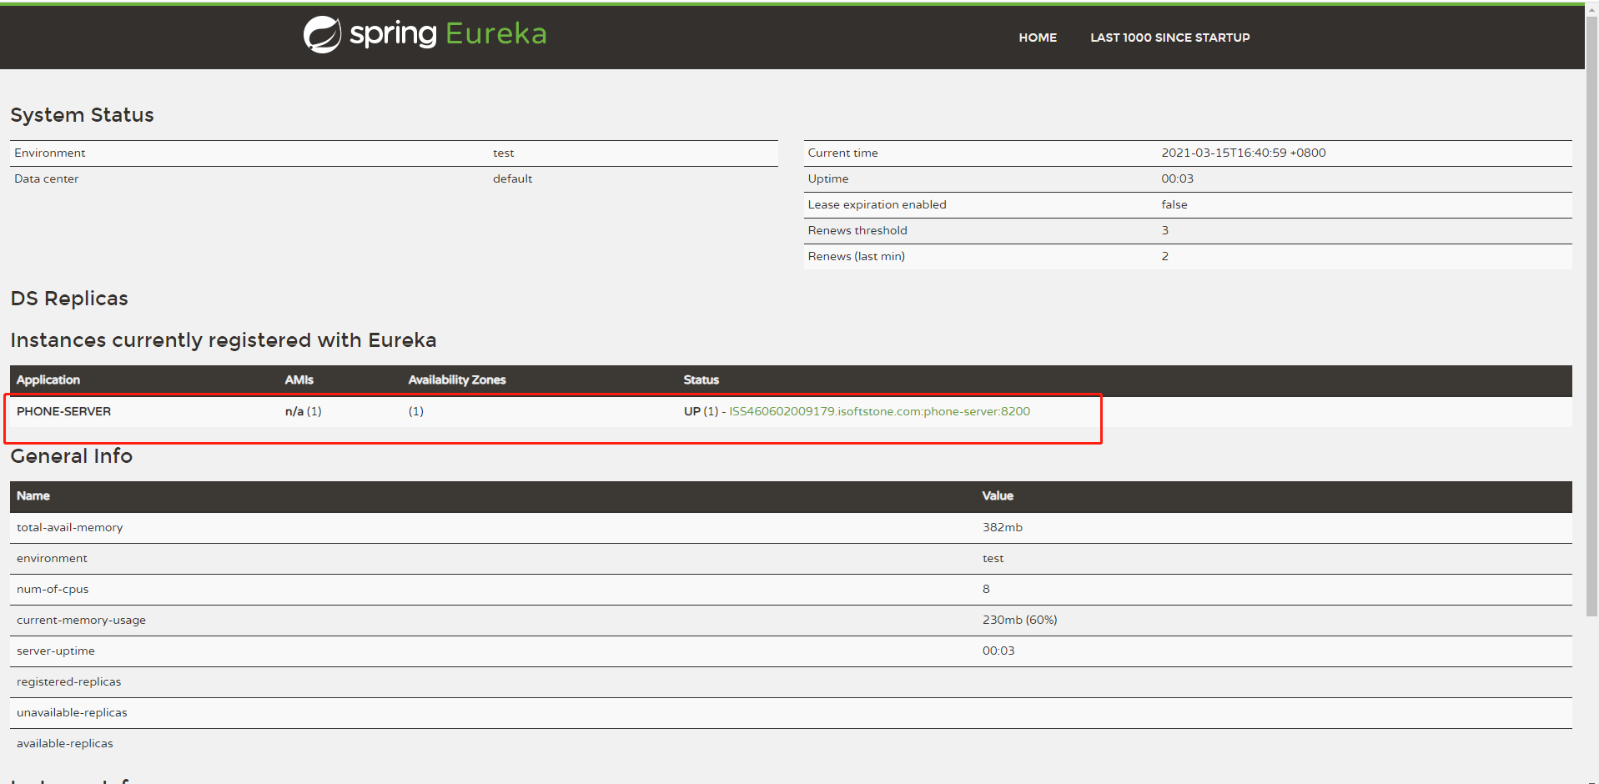
Task: Click the General Info heading
Action: click(71, 456)
